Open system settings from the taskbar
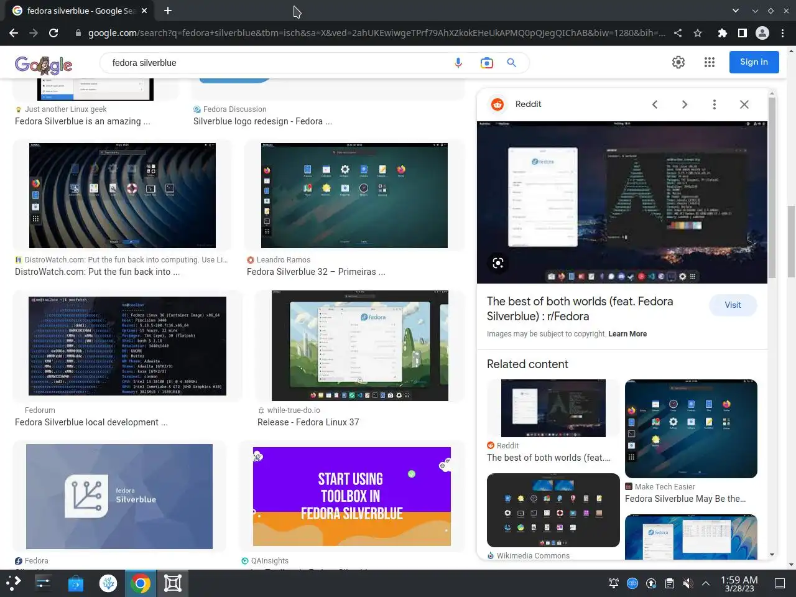This screenshot has height=597, width=796. pos(44,583)
